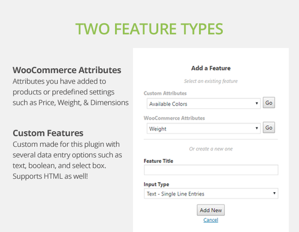Click the dropdown arrow on Weight select
This screenshot has height=232, width=299.
[x=257, y=128]
